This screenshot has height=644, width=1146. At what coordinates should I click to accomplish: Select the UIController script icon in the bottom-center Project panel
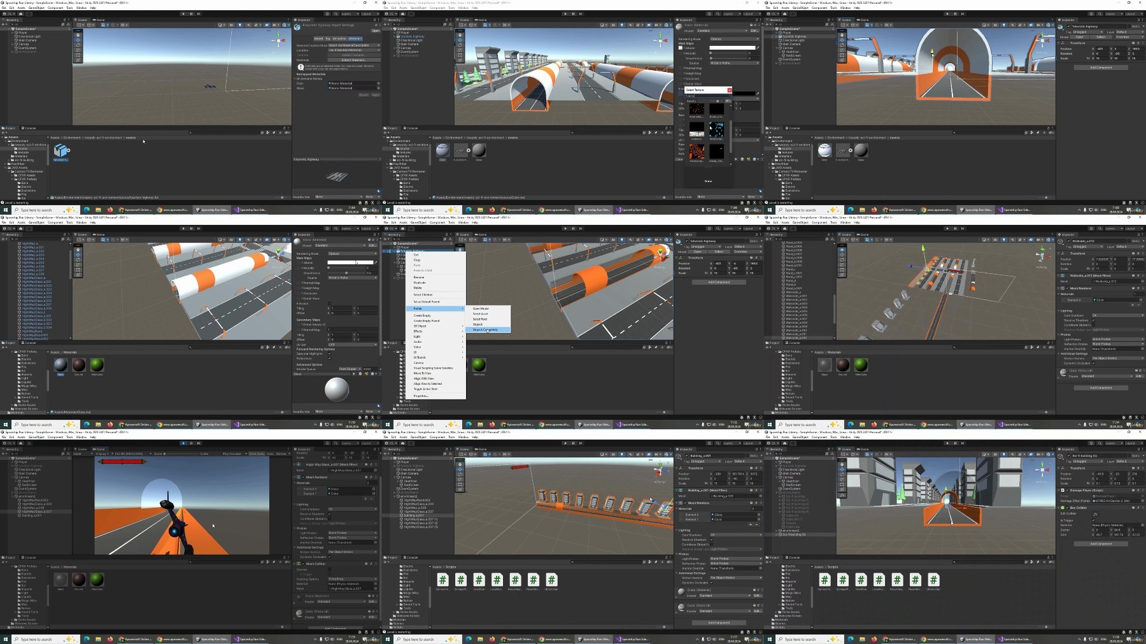pyautogui.click(x=551, y=581)
